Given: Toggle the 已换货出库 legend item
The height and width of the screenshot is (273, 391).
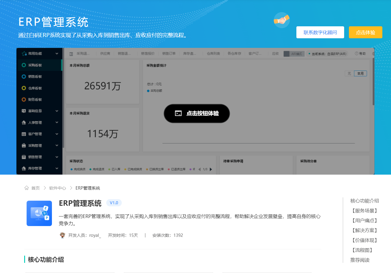Looking at the screenshot, I should (x=155, y=169).
